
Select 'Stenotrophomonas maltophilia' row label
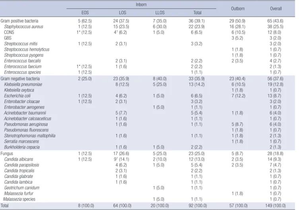(x=30, y=136)
